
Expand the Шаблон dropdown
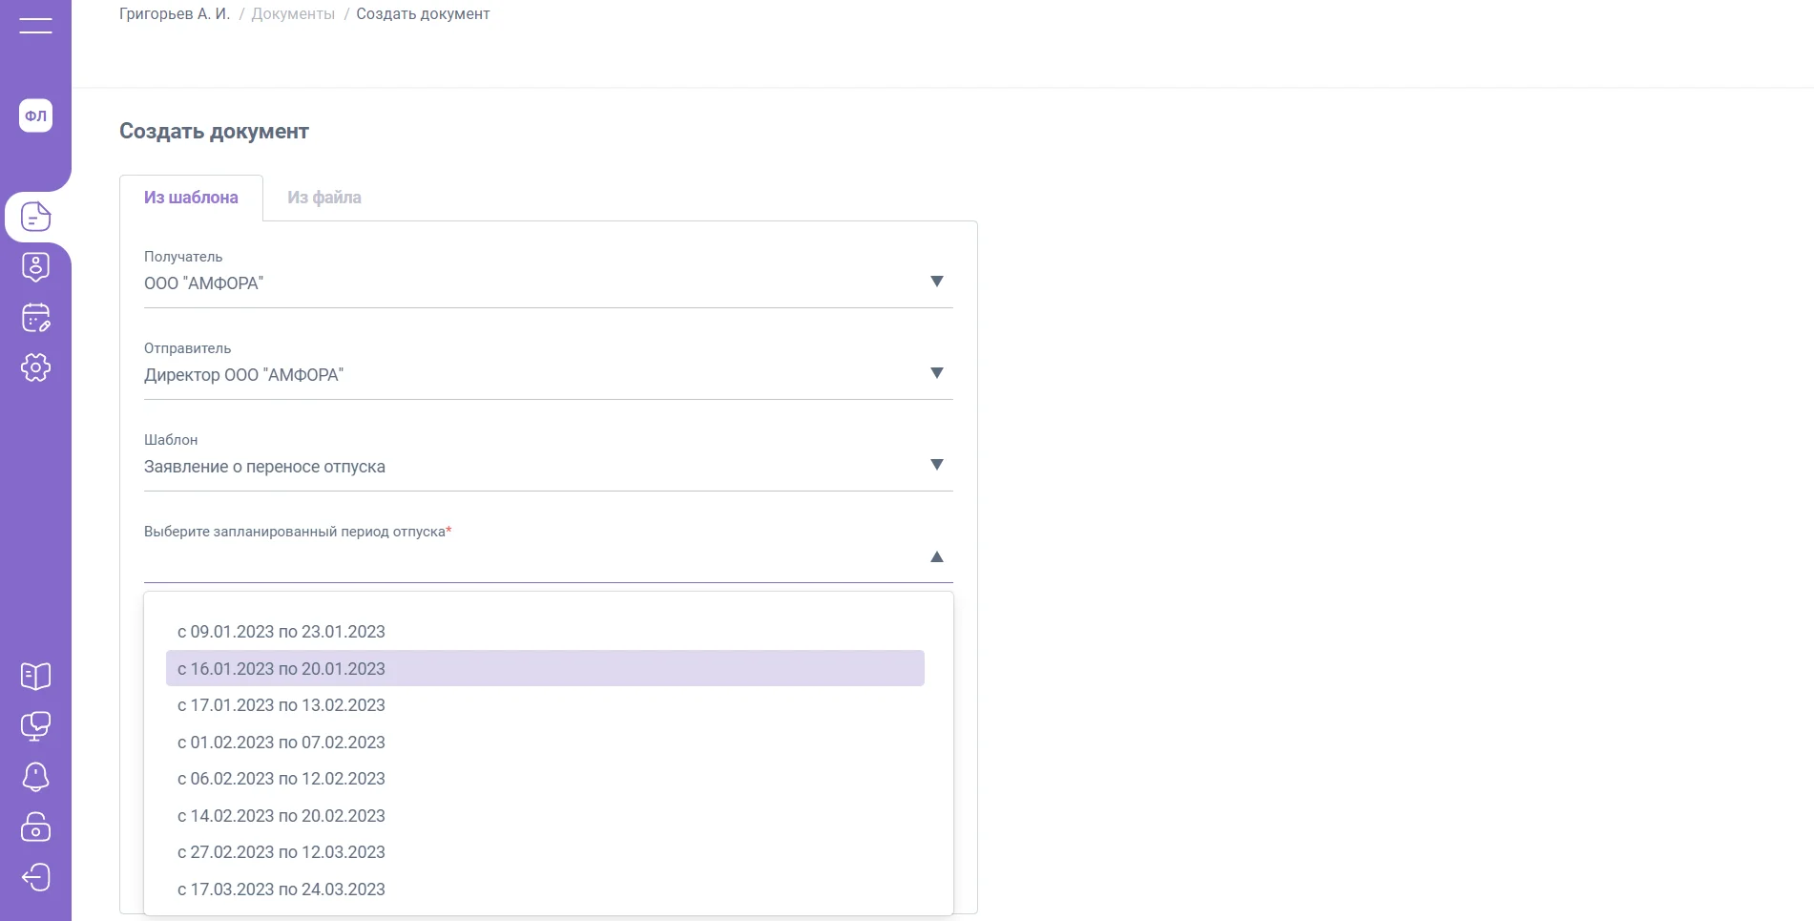point(936,465)
